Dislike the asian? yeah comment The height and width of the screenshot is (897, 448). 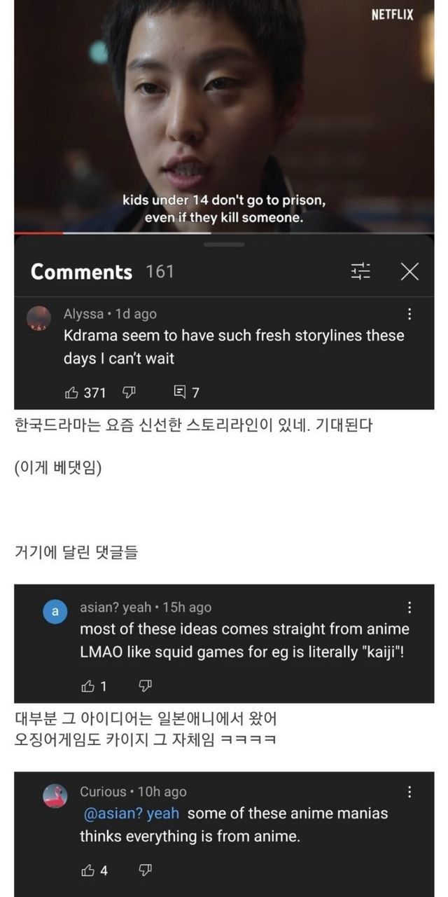click(x=145, y=686)
